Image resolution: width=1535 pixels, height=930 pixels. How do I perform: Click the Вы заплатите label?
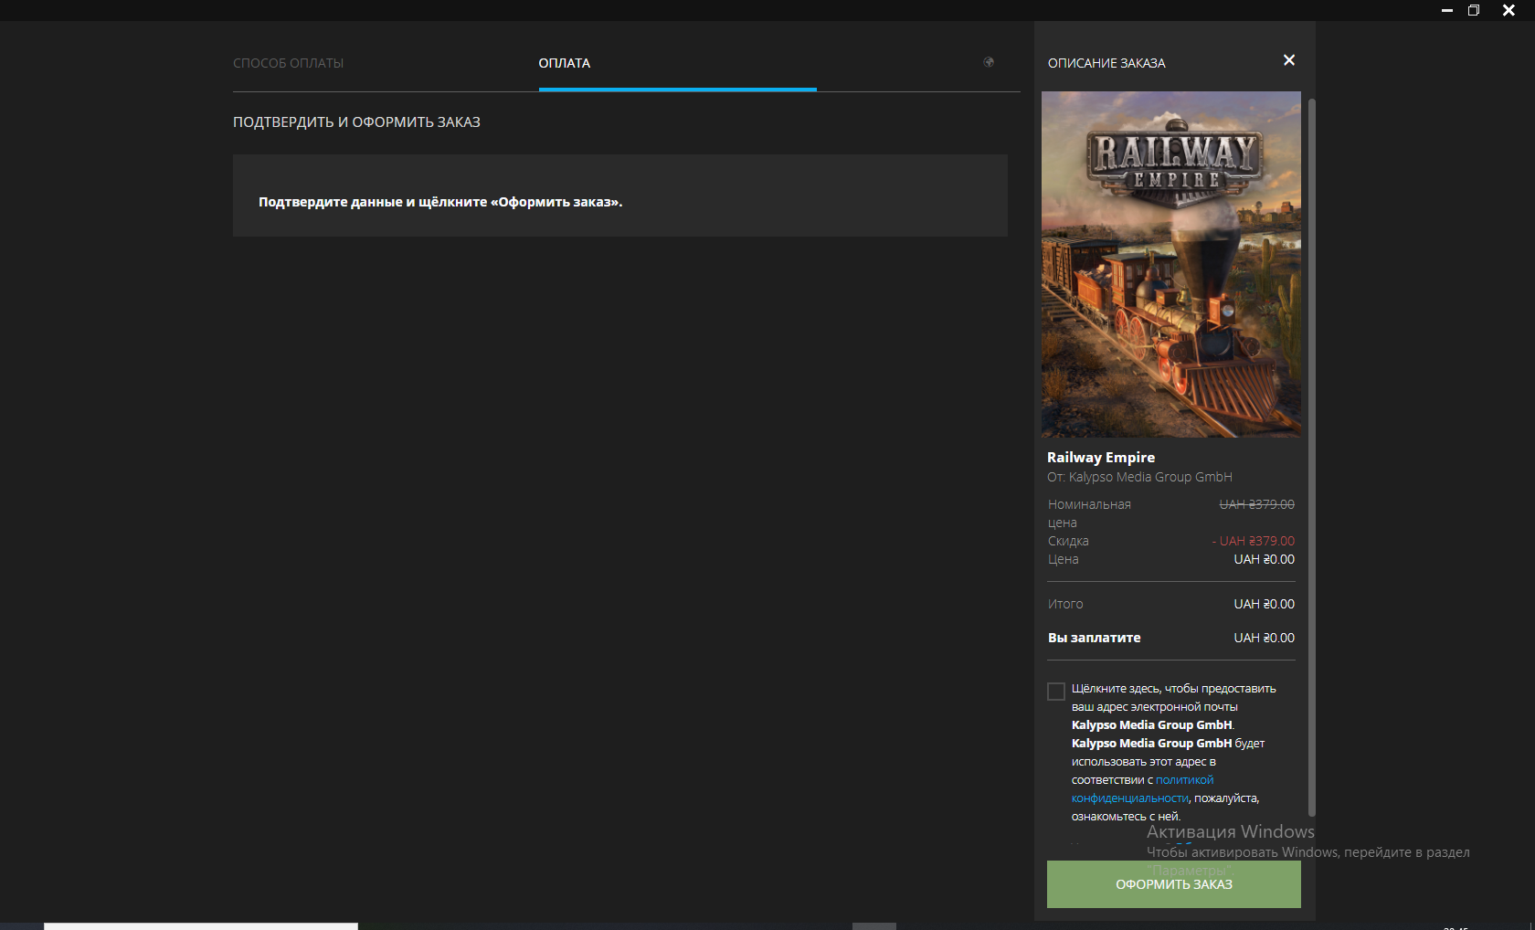1095,638
